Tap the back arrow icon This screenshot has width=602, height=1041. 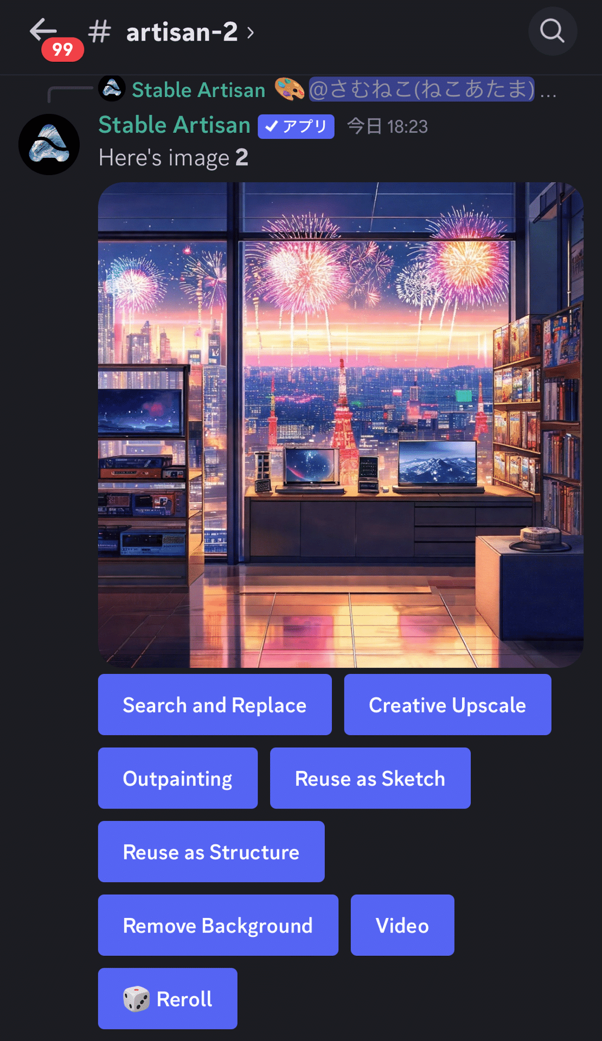coord(43,30)
